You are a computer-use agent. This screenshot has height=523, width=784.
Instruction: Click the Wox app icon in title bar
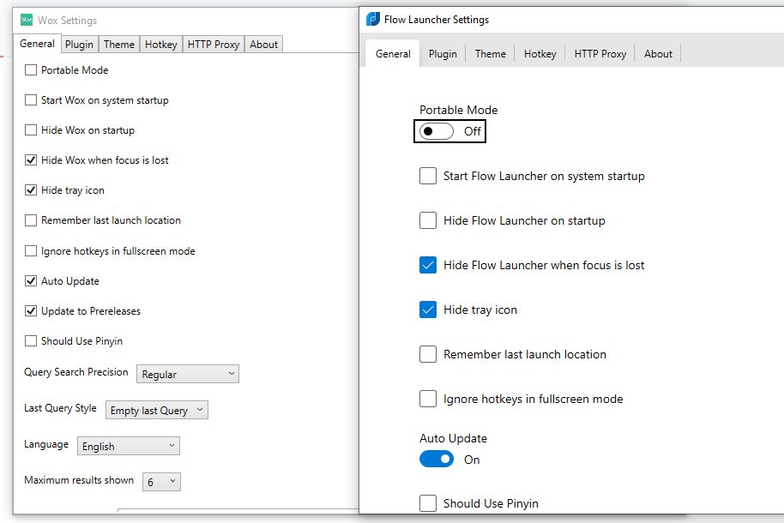(x=27, y=20)
